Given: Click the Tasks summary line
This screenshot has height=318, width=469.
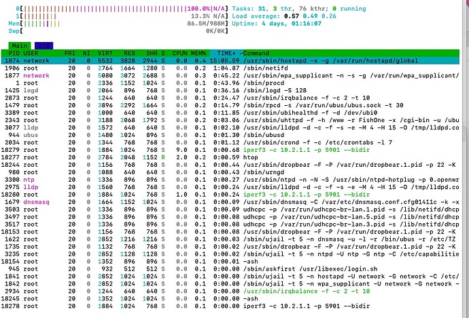Looking at the screenshot, I should point(299,9).
